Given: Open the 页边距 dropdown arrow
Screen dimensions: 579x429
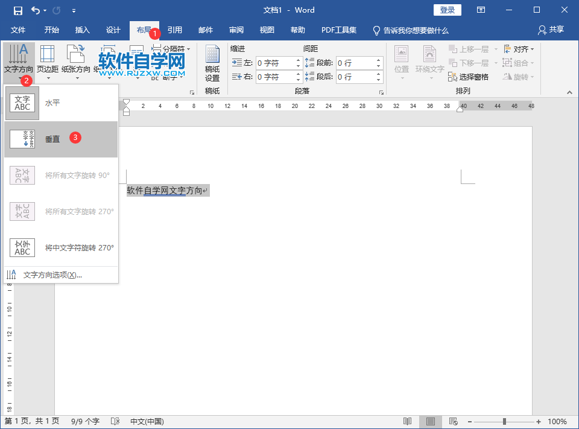Looking at the screenshot, I should coord(48,77).
